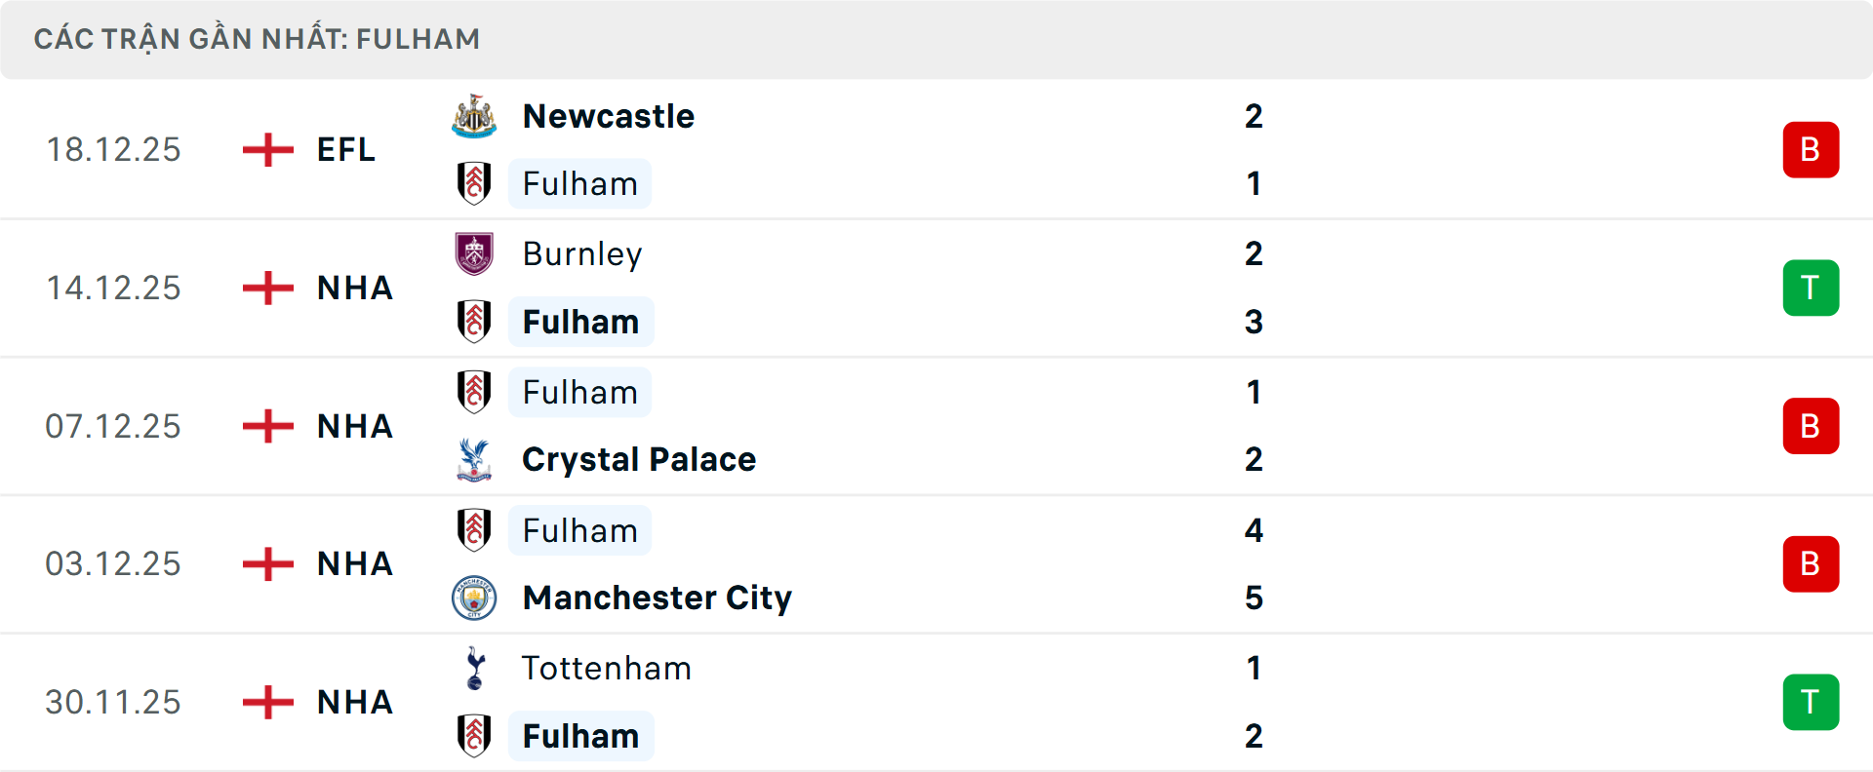Click the Fulham badge next to Newcastle match
The height and width of the screenshot is (772, 1873).
[x=474, y=183]
